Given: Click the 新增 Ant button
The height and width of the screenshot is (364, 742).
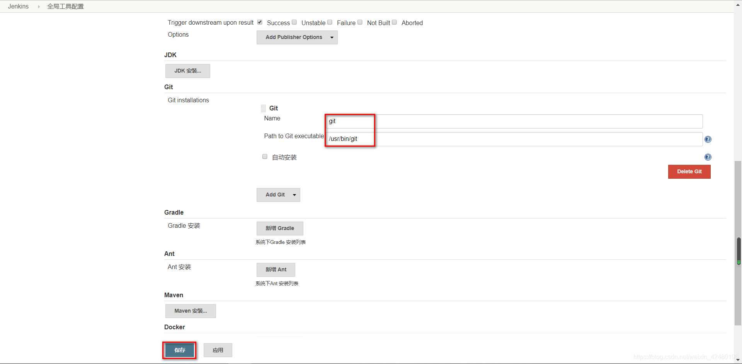Looking at the screenshot, I should click(x=276, y=270).
